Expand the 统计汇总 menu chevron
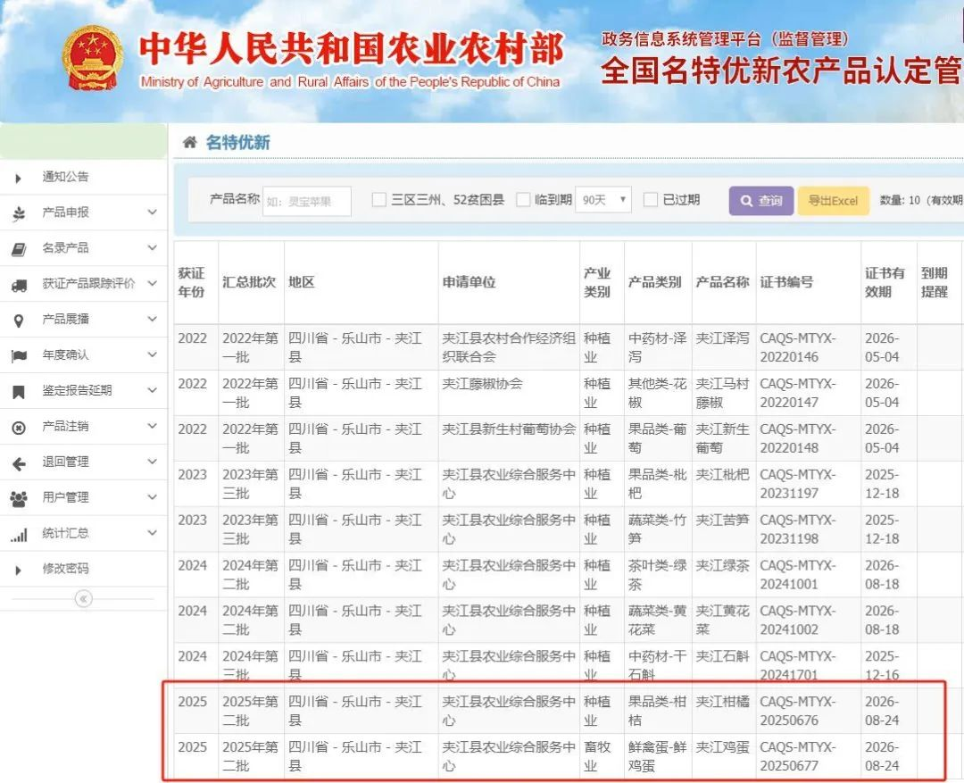Viewport: 964px width, 783px height. pyautogui.click(x=152, y=533)
